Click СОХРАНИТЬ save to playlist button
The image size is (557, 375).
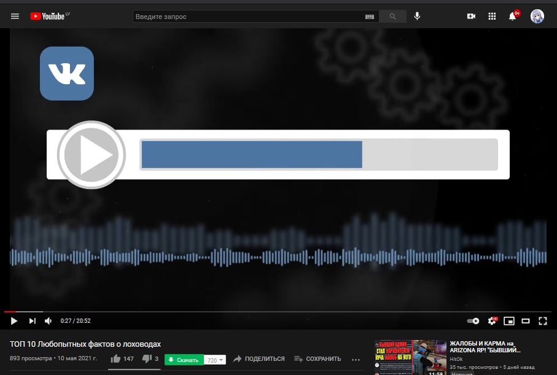pos(317,358)
